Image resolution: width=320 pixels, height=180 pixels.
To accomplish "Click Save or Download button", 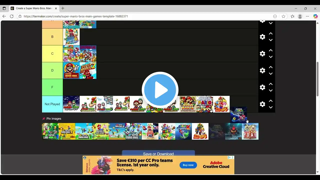I will pyautogui.click(x=158, y=153).
